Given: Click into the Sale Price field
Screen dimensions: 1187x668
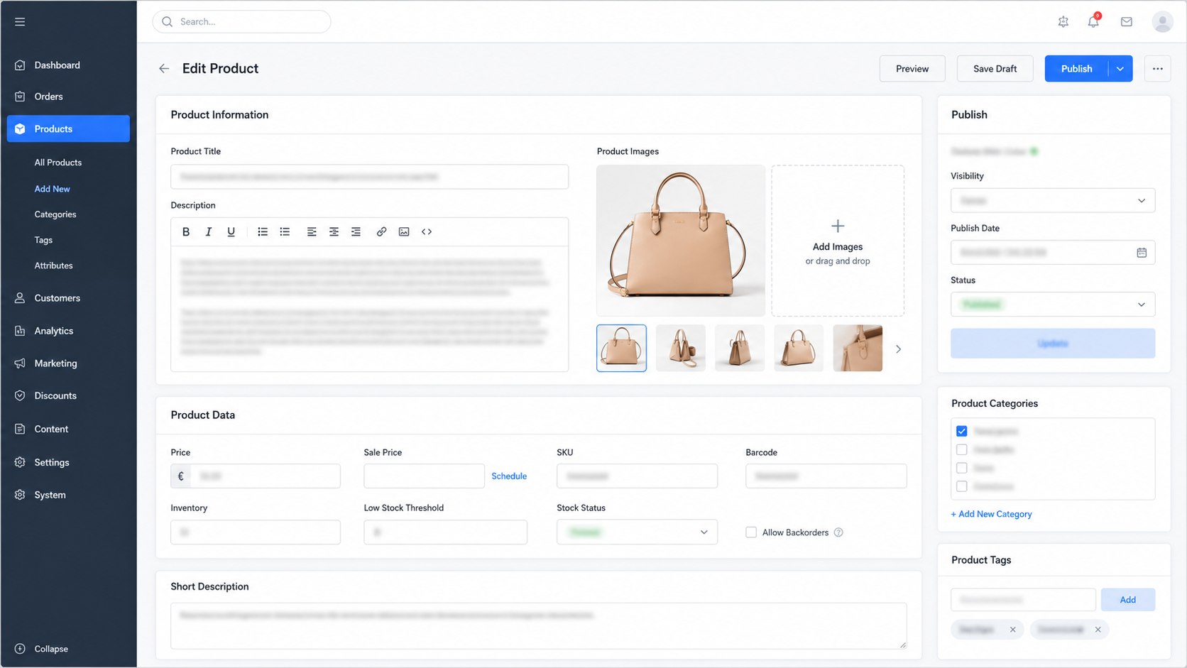Looking at the screenshot, I should pos(424,476).
